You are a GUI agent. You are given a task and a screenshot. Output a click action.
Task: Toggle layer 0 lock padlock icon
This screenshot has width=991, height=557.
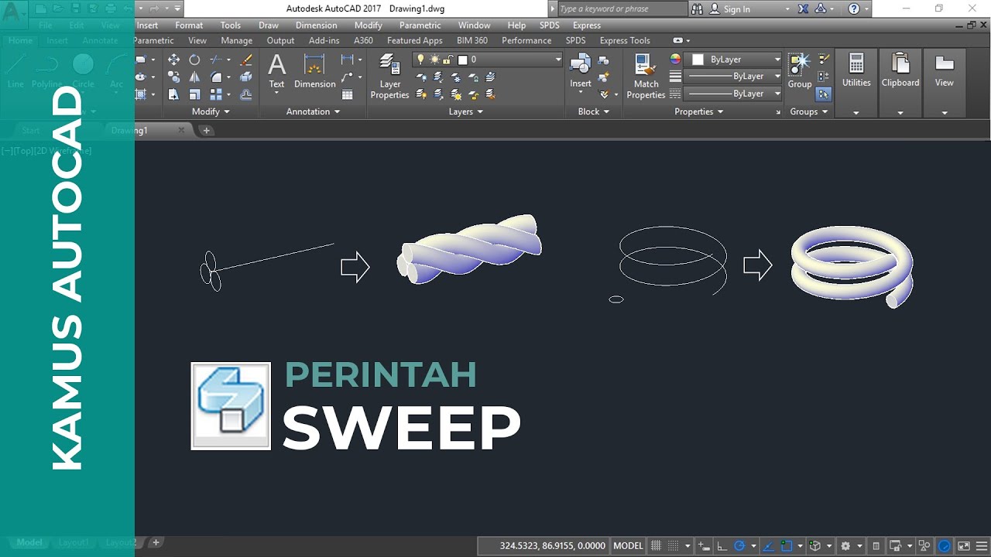click(x=449, y=60)
